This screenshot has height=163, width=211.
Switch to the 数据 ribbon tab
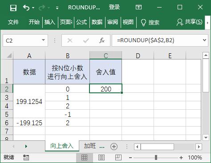click(x=97, y=22)
